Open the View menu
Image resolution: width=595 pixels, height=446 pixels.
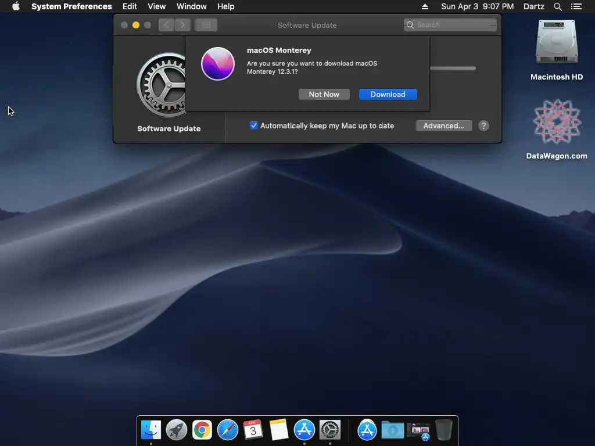(157, 6)
